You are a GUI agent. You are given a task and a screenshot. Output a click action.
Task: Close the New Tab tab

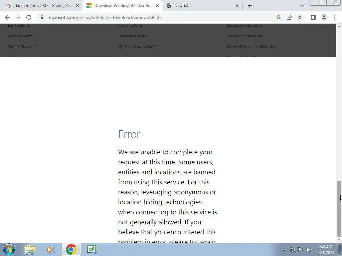coord(237,6)
